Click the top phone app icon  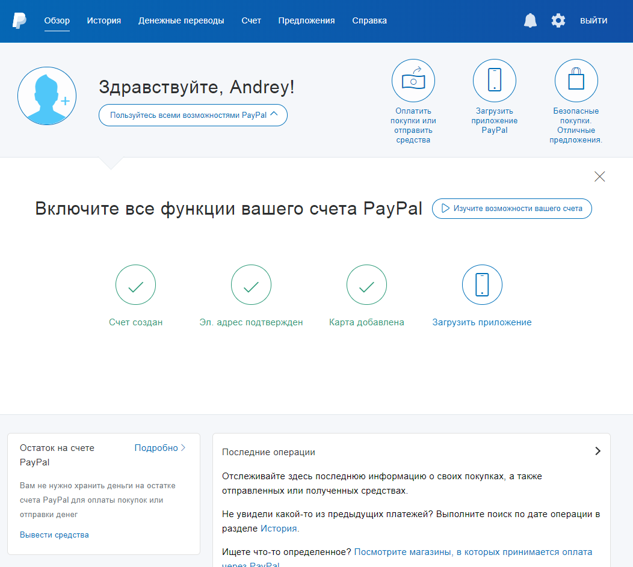tap(495, 81)
